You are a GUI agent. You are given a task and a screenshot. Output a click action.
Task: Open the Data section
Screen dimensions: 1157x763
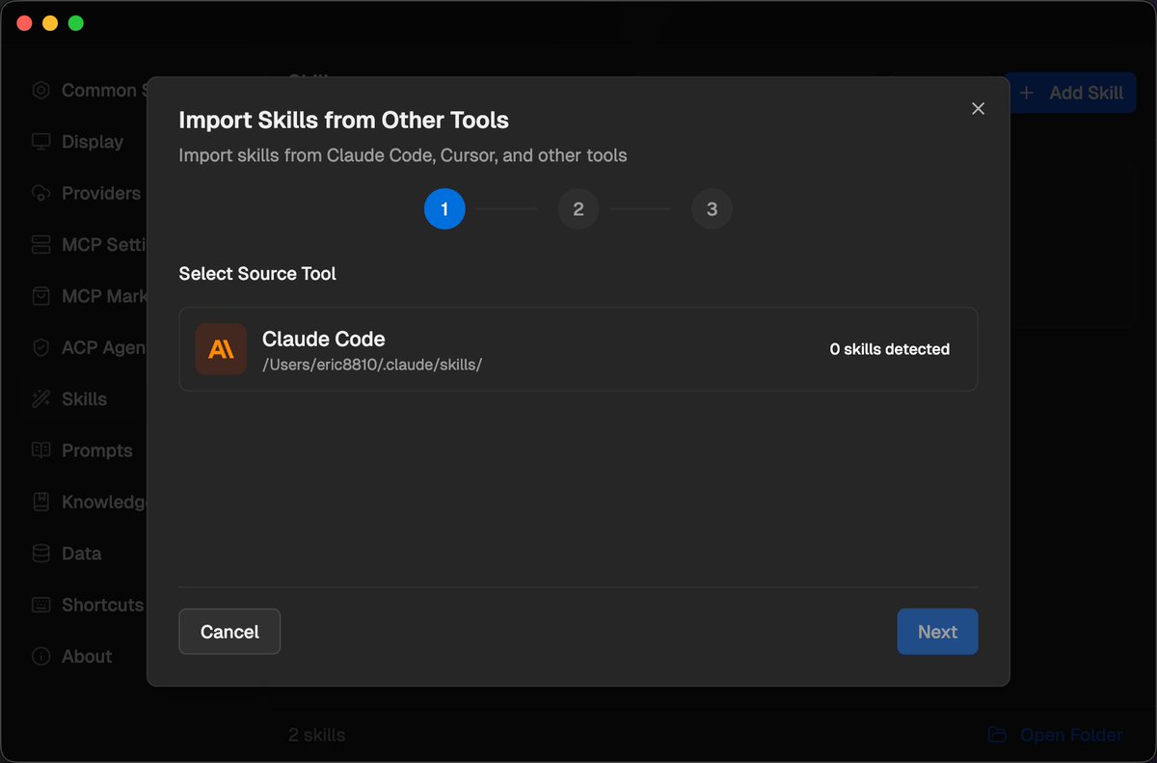pyautogui.click(x=40, y=553)
